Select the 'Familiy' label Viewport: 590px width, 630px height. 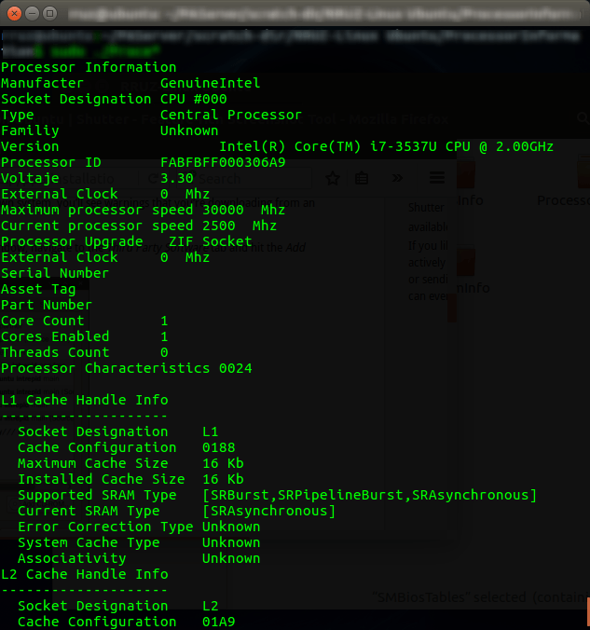[x=30, y=130]
